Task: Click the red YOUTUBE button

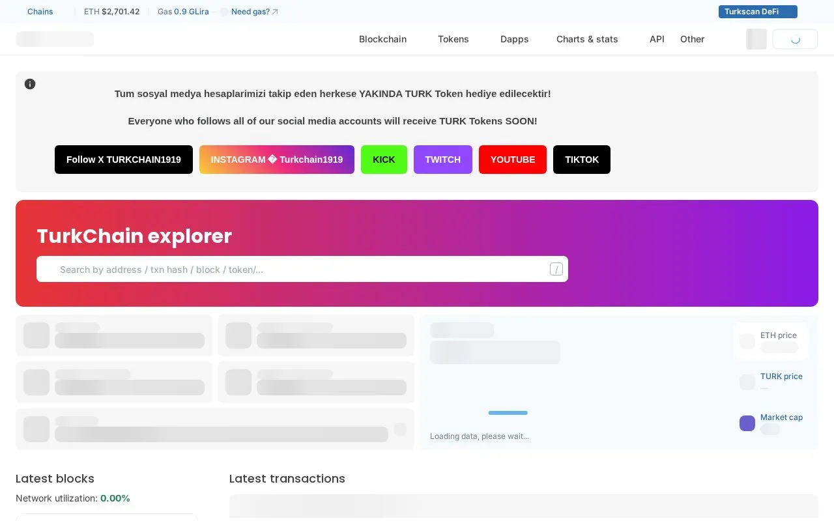Action: [x=513, y=160]
